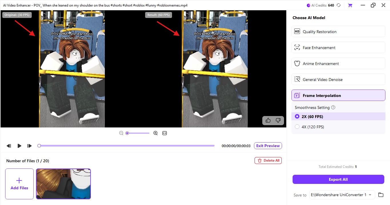Click the Anime Enhancement icon
Screen dimensions: 390x205
click(297, 64)
